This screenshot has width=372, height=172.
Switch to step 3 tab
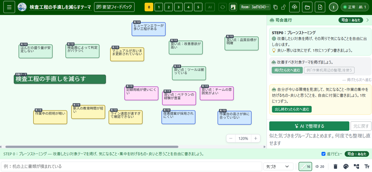tap(178, 7)
